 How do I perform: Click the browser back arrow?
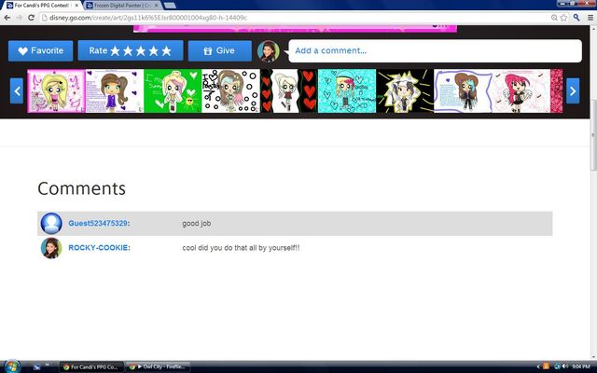coord(7,18)
